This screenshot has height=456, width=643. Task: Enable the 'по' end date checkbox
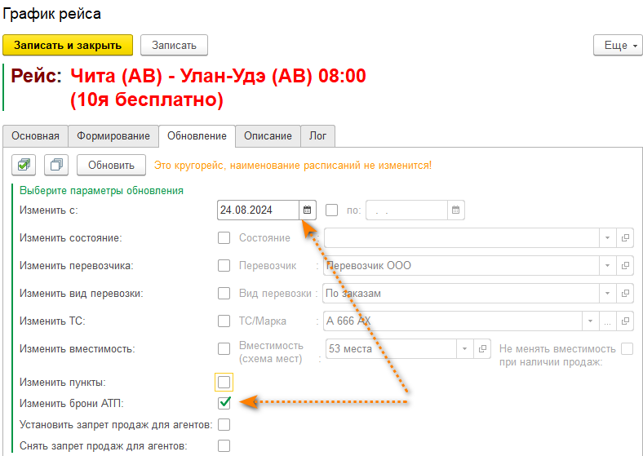coord(331,210)
